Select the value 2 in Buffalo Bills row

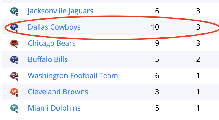pyautogui.click(x=198, y=59)
